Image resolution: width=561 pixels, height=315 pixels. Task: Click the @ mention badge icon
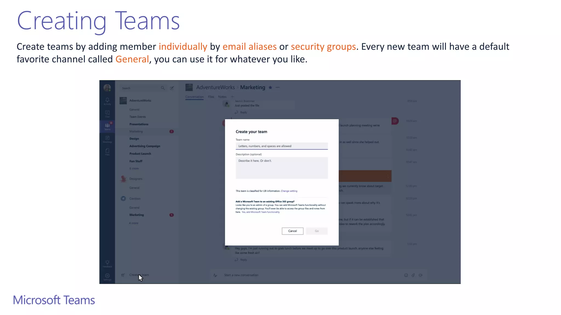395,121
